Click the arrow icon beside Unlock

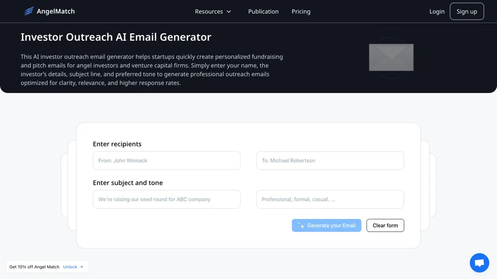82,267
